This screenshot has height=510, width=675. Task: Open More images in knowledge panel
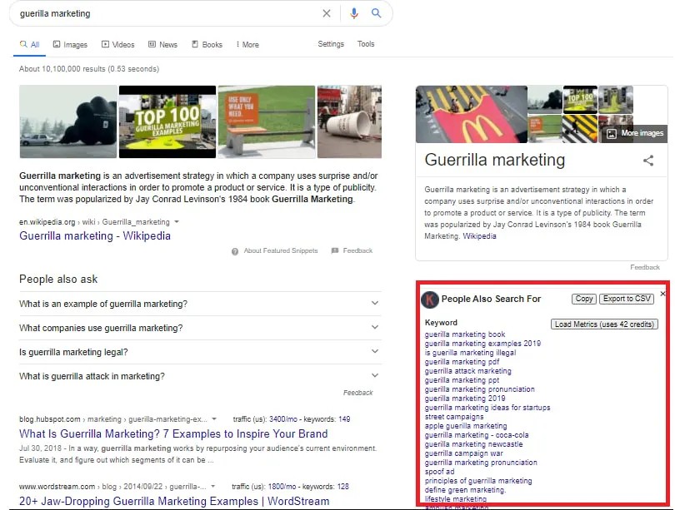(634, 133)
